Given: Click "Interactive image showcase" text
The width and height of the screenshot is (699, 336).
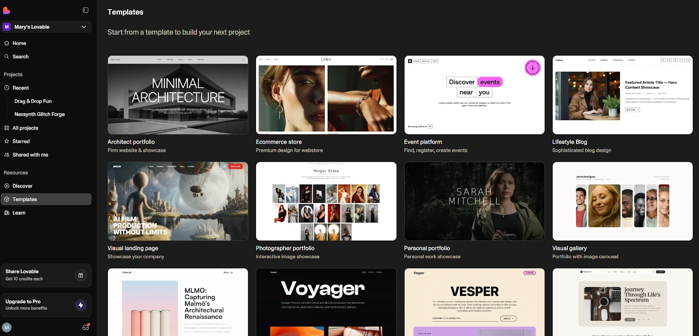Looking at the screenshot, I should (287, 257).
